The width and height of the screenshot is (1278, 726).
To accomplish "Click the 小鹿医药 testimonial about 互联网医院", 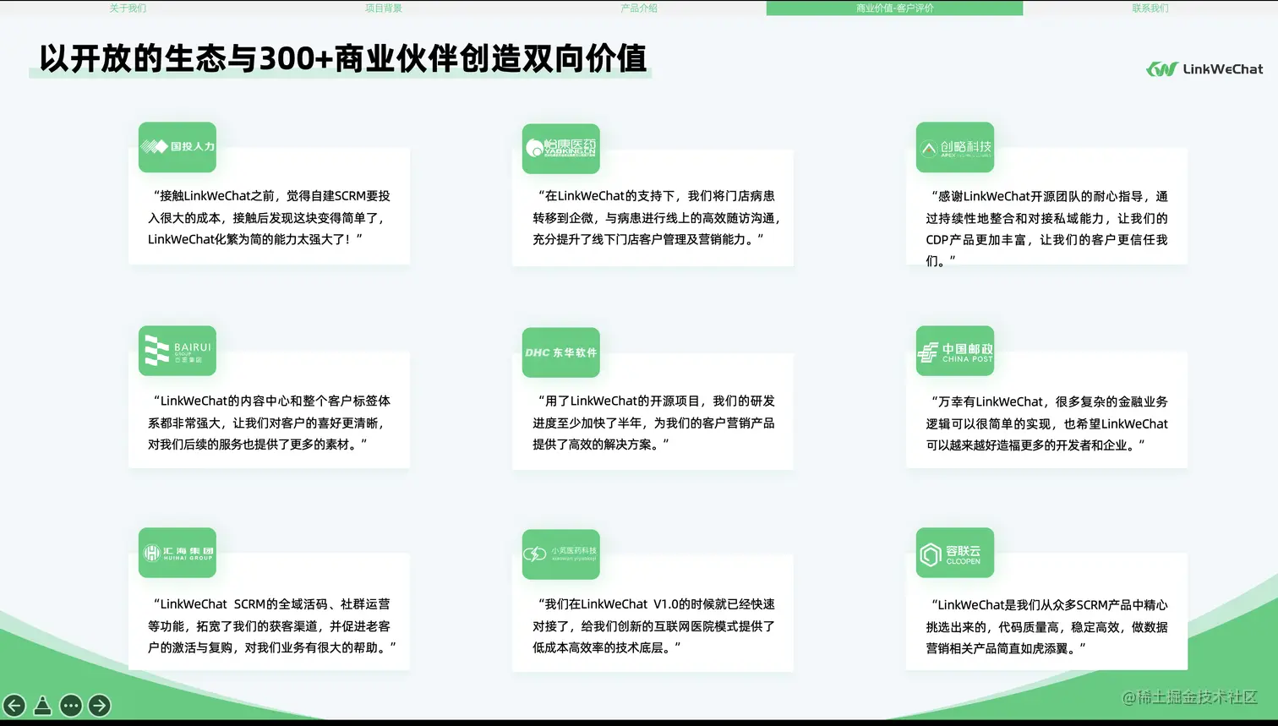I will pyautogui.click(x=653, y=625).
